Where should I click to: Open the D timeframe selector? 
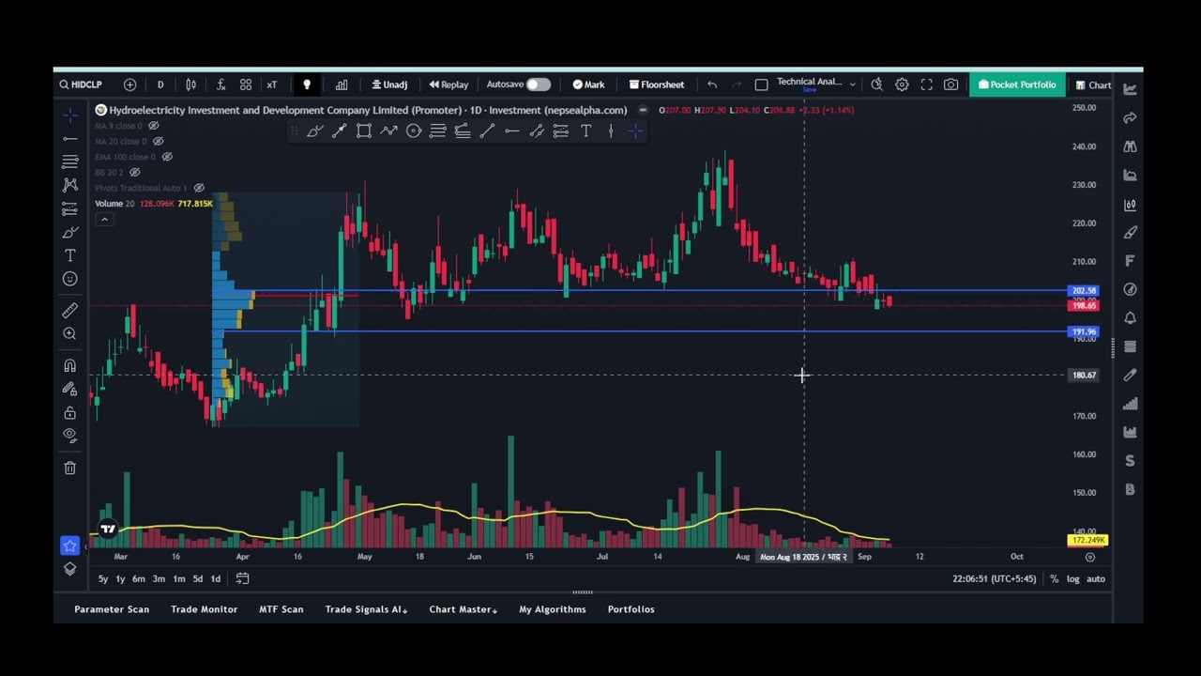160,84
